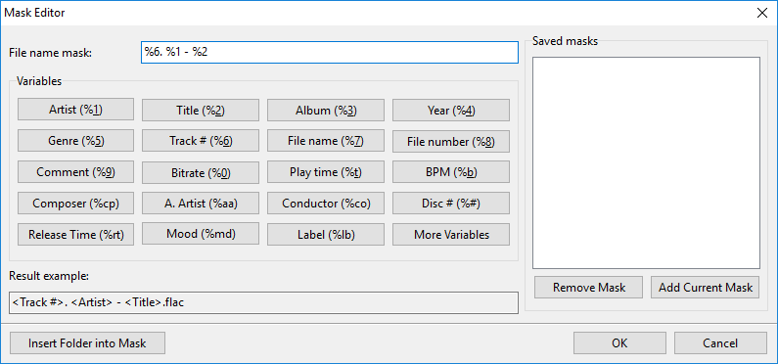Image resolution: width=778 pixels, height=364 pixels.
Task: Insert Composer (%cp) variable
Action: point(75,204)
